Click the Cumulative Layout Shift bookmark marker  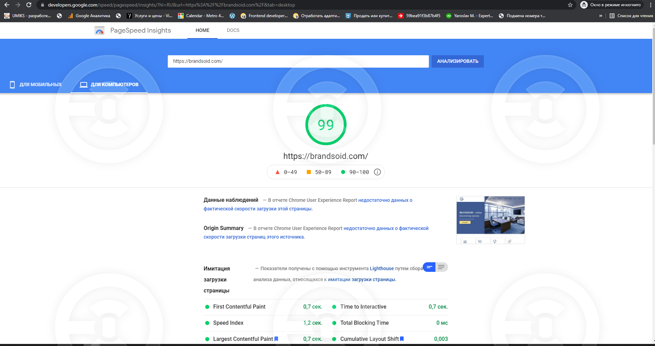(x=402, y=339)
